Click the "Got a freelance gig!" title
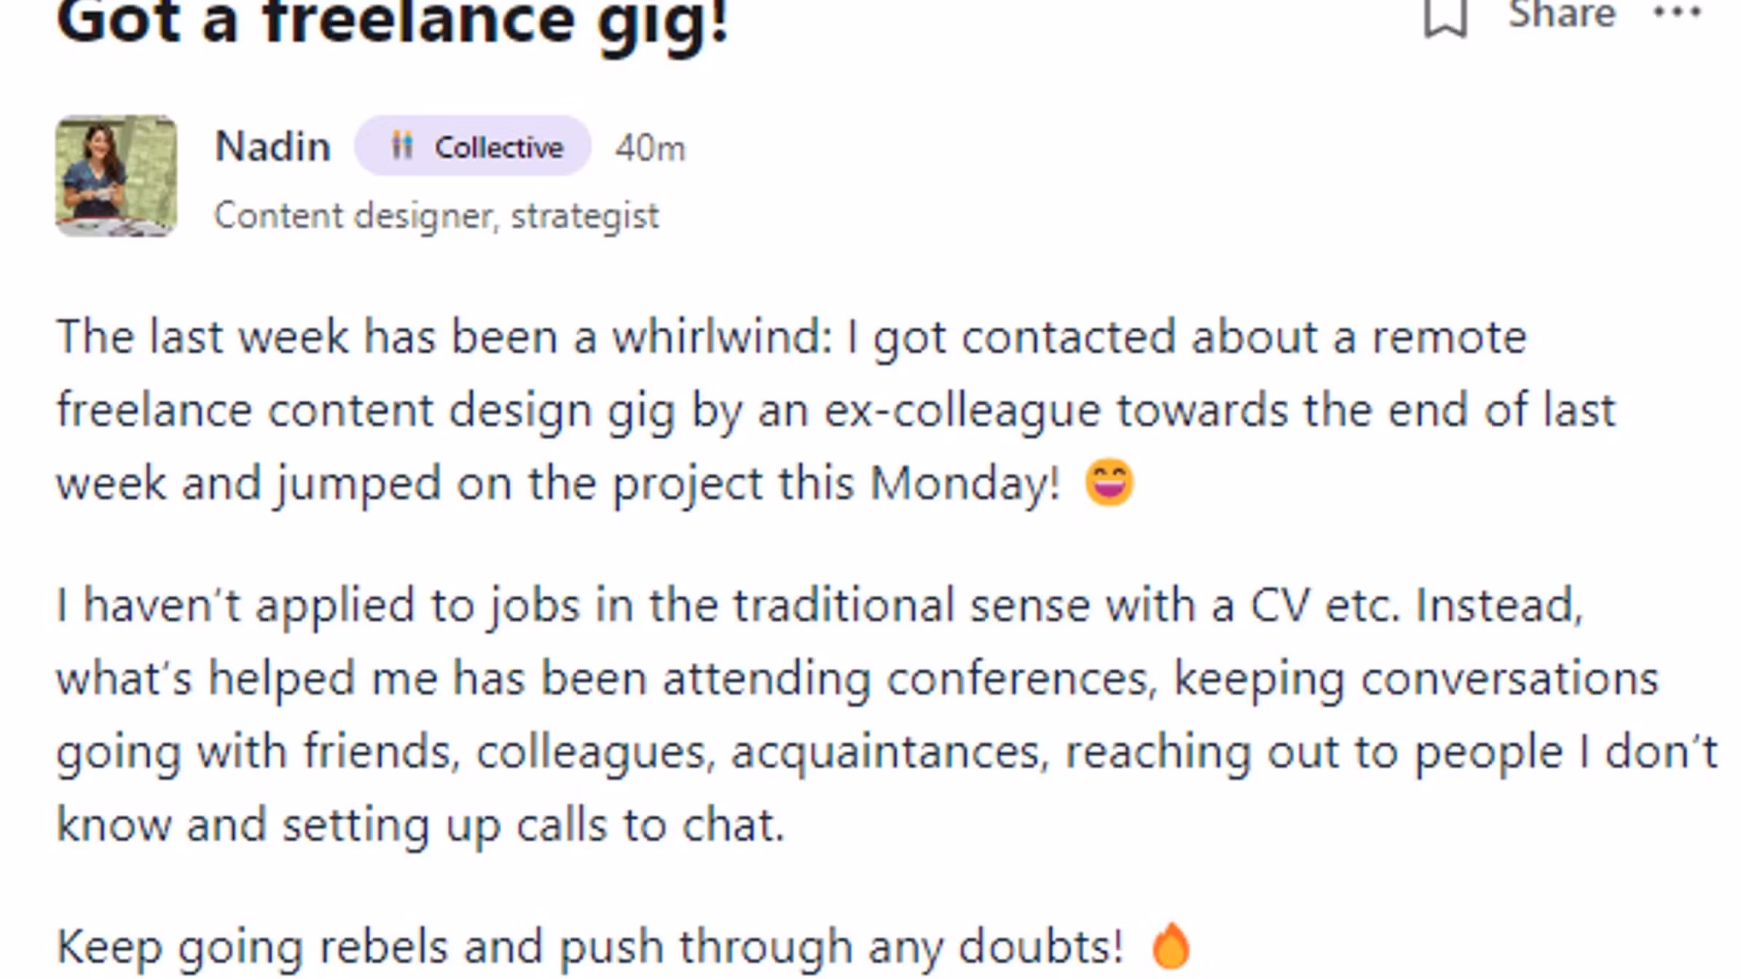The height and width of the screenshot is (979, 1741). click(x=393, y=22)
